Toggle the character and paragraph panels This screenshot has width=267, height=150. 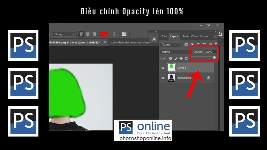[124, 34]
